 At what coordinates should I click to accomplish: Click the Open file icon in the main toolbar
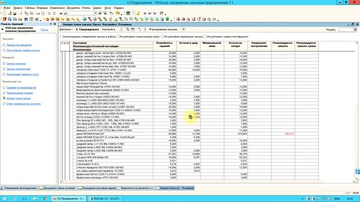tap(10, 13)
